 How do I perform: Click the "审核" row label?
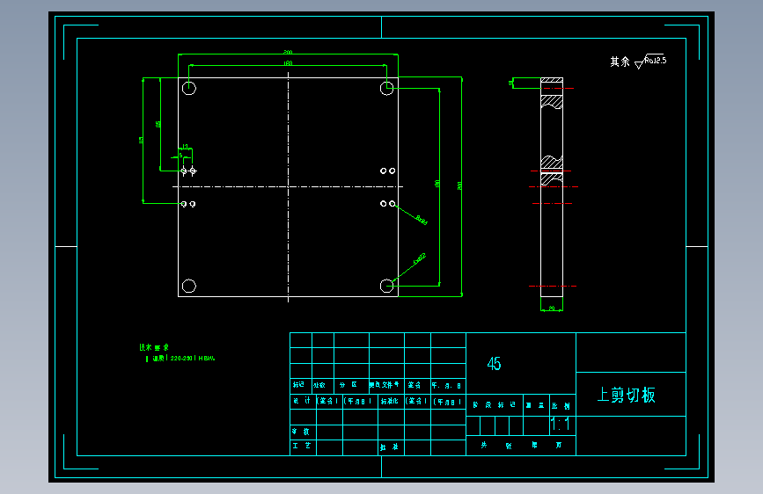[x=300, y=432]
